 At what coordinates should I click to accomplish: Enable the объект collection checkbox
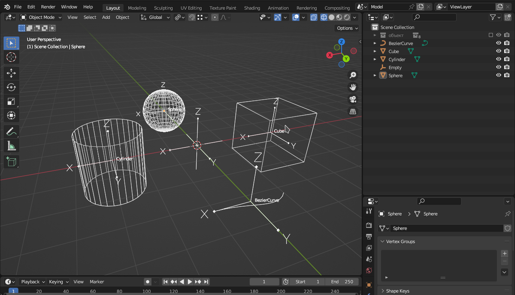491,35
